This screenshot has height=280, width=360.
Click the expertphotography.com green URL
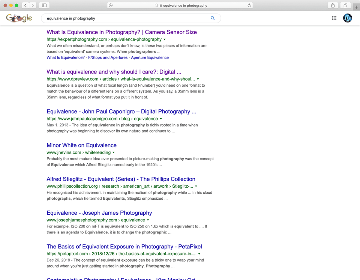point(104,39)
